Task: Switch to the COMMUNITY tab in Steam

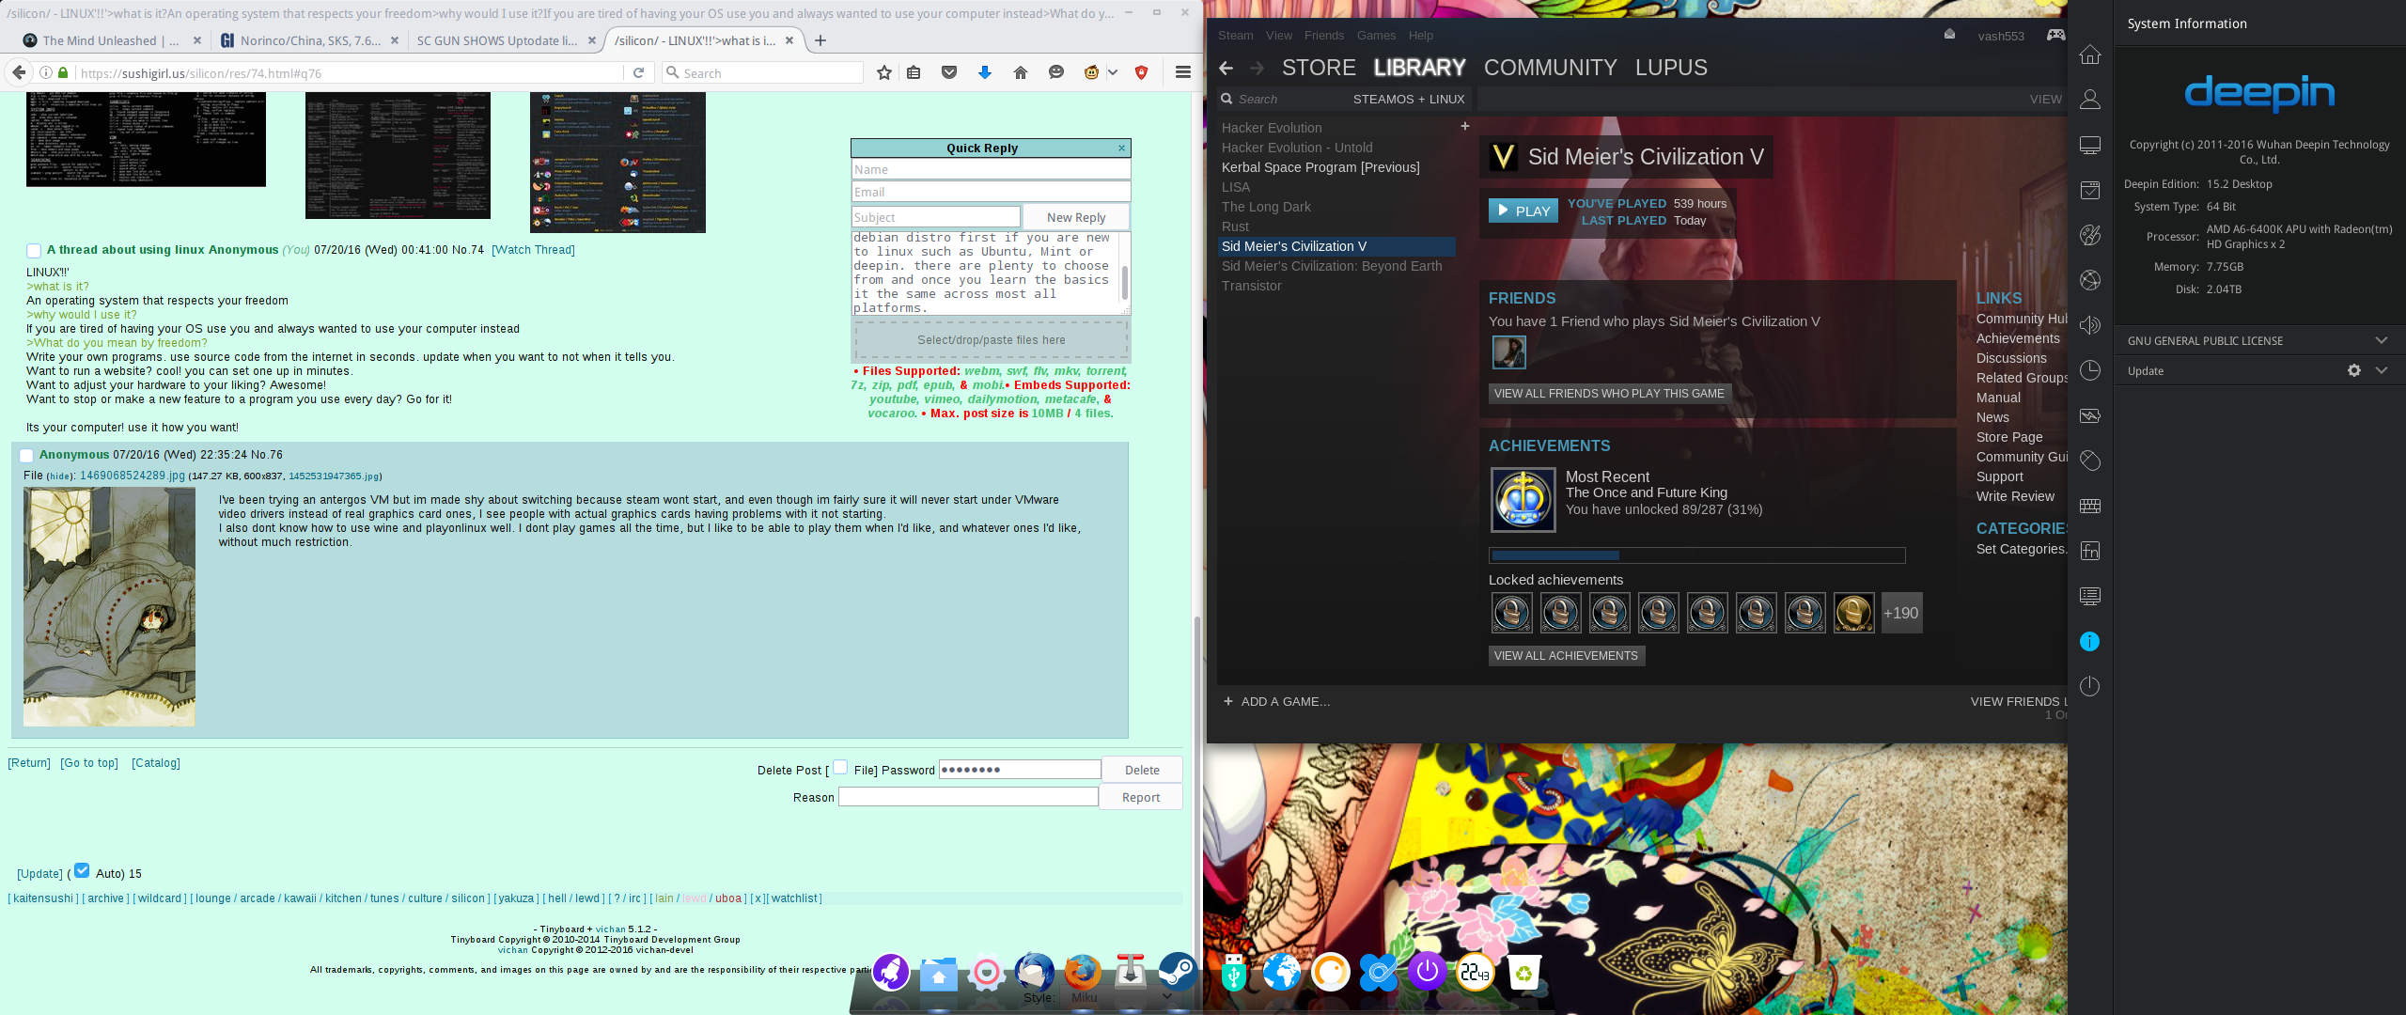Action: [x=1550, y=68]
